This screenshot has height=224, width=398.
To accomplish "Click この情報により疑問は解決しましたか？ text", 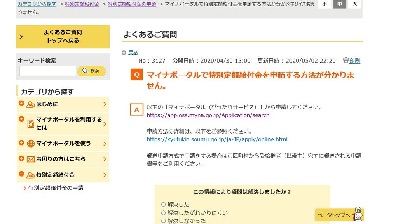I will tap(242, 192).
